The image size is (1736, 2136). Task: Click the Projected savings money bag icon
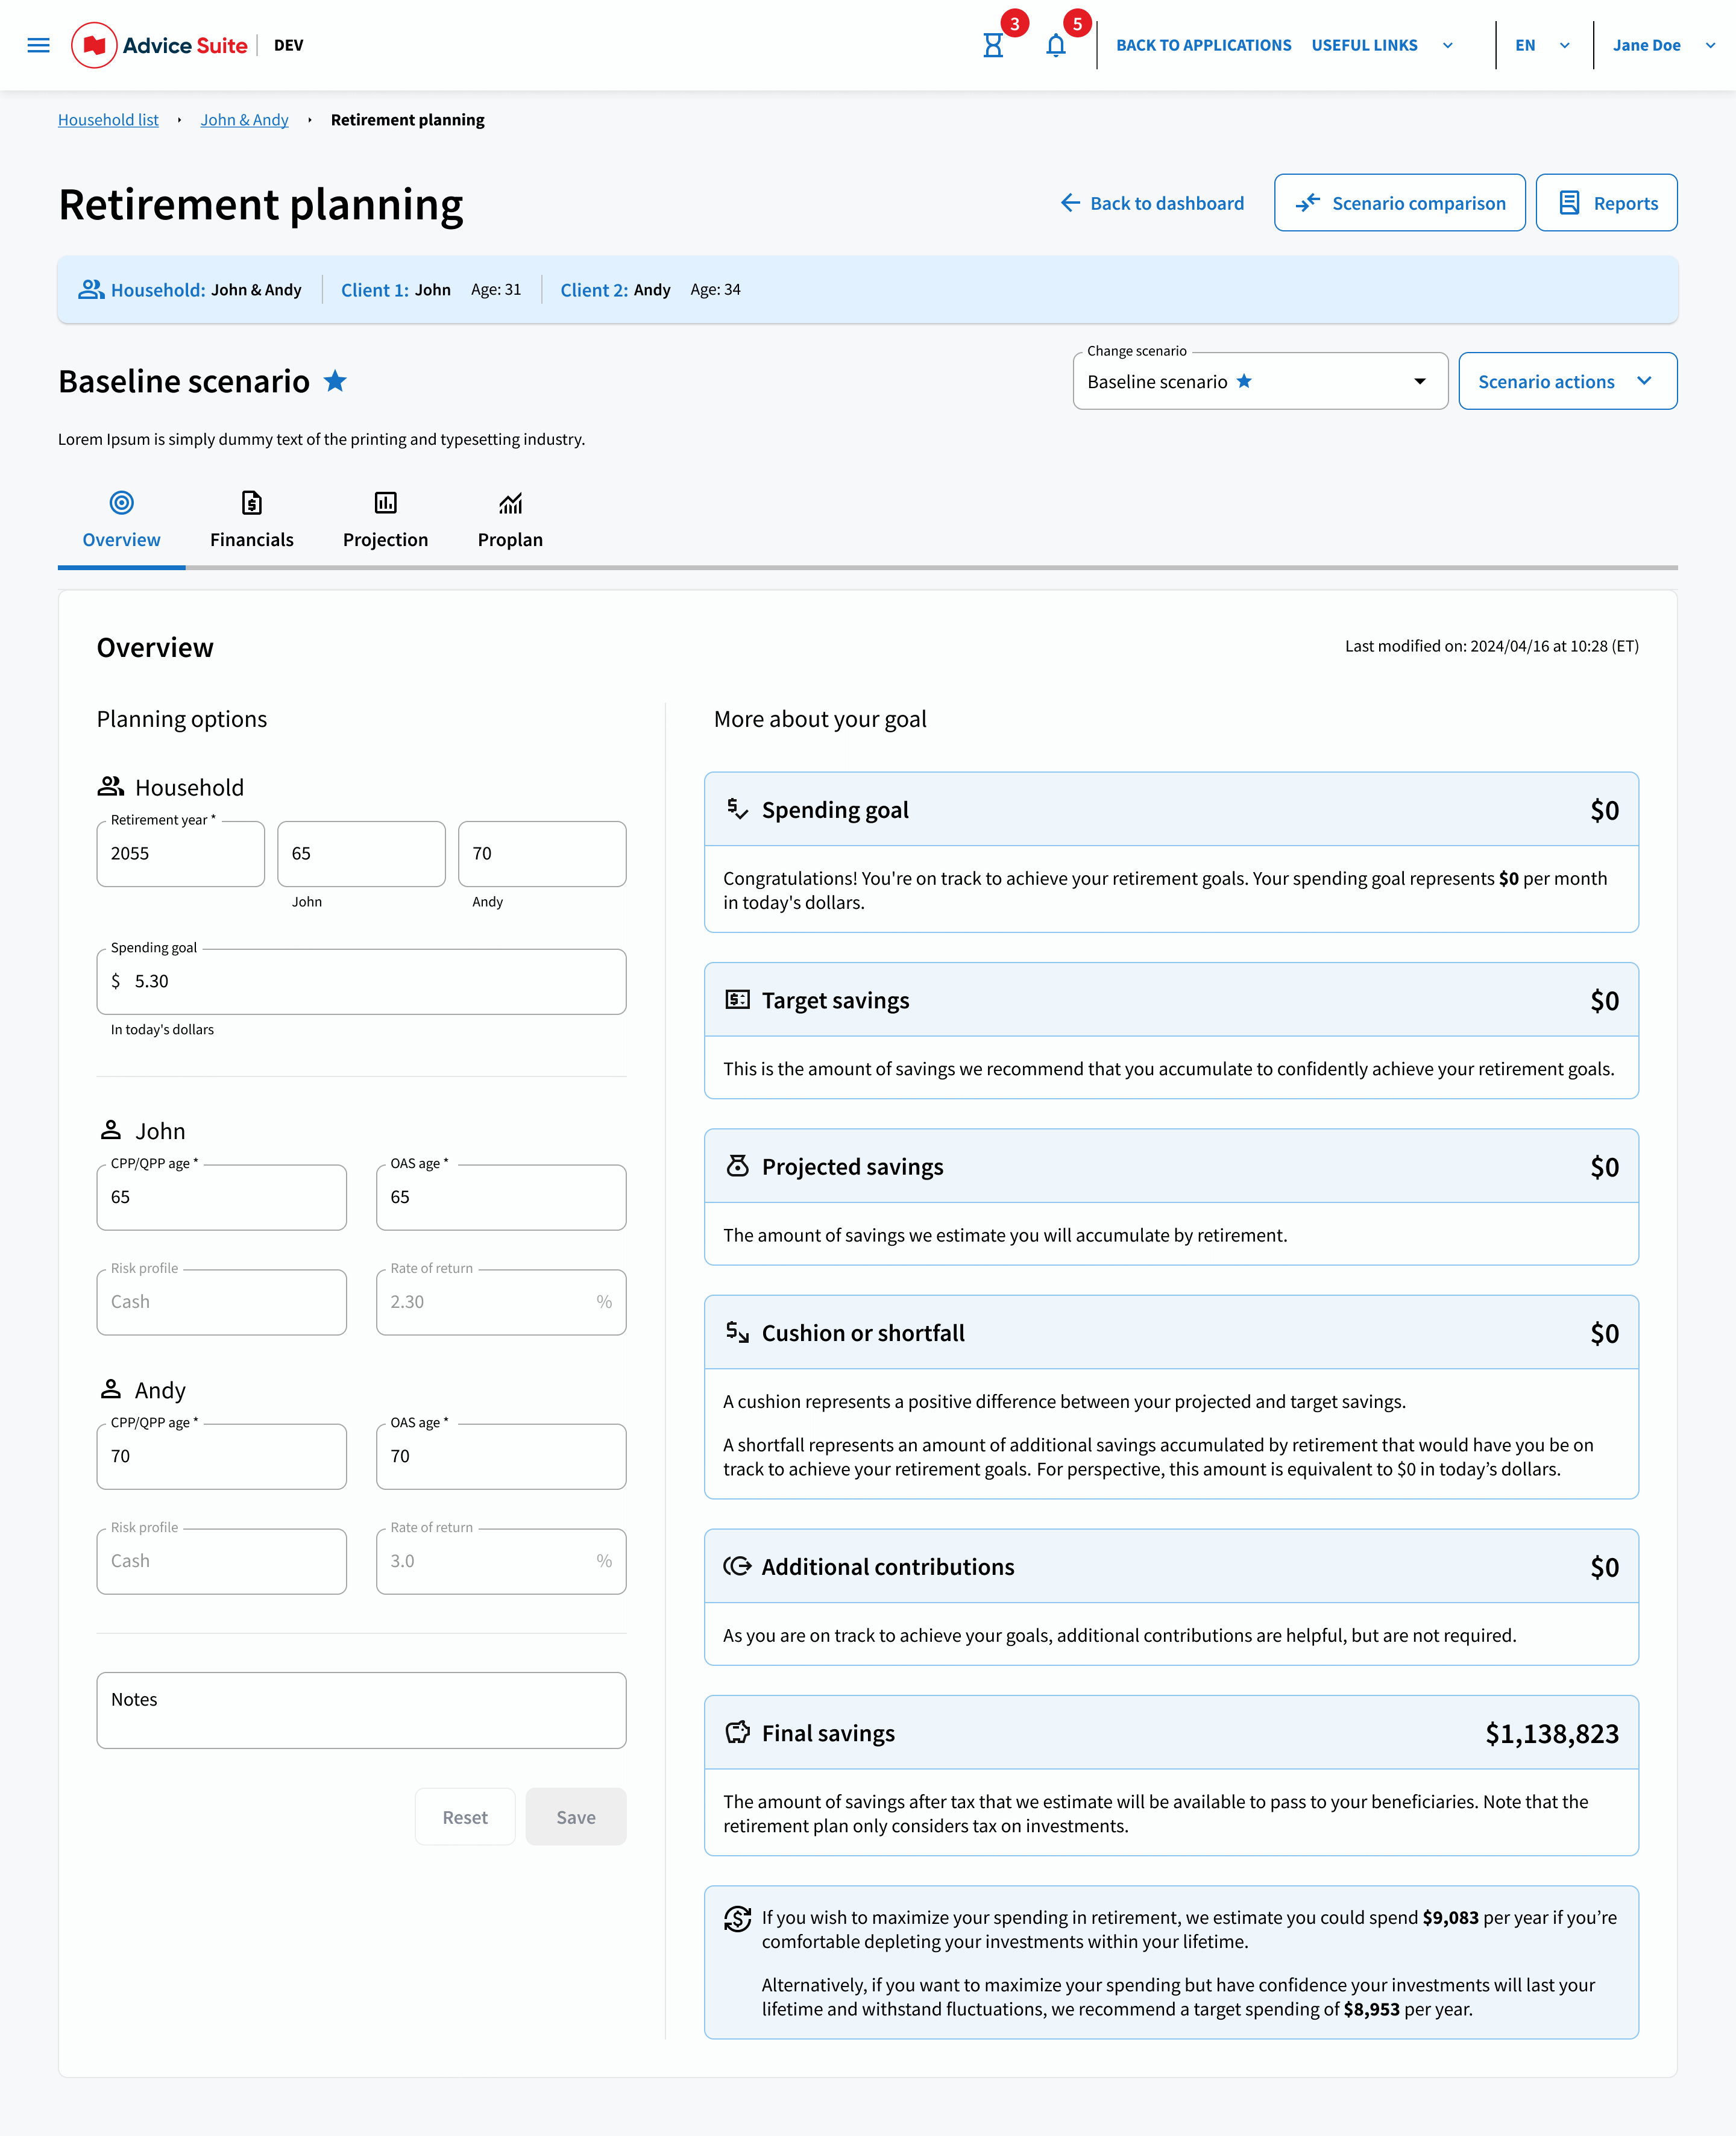pyautogui.click(x=737, y=1166)
